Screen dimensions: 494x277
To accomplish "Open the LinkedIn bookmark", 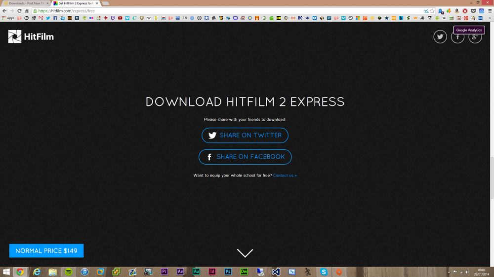I will click(x=27, y=18).
